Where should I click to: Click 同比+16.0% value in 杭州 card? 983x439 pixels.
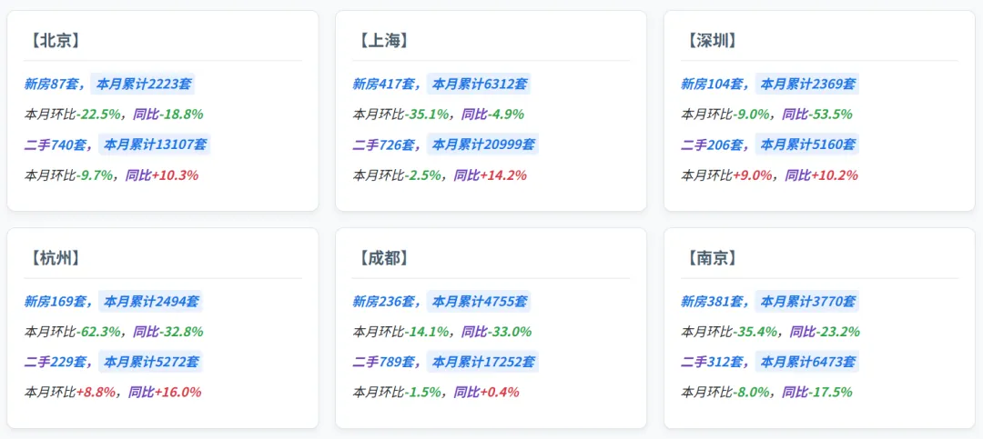pyautogui.click(x=165, y=393)
